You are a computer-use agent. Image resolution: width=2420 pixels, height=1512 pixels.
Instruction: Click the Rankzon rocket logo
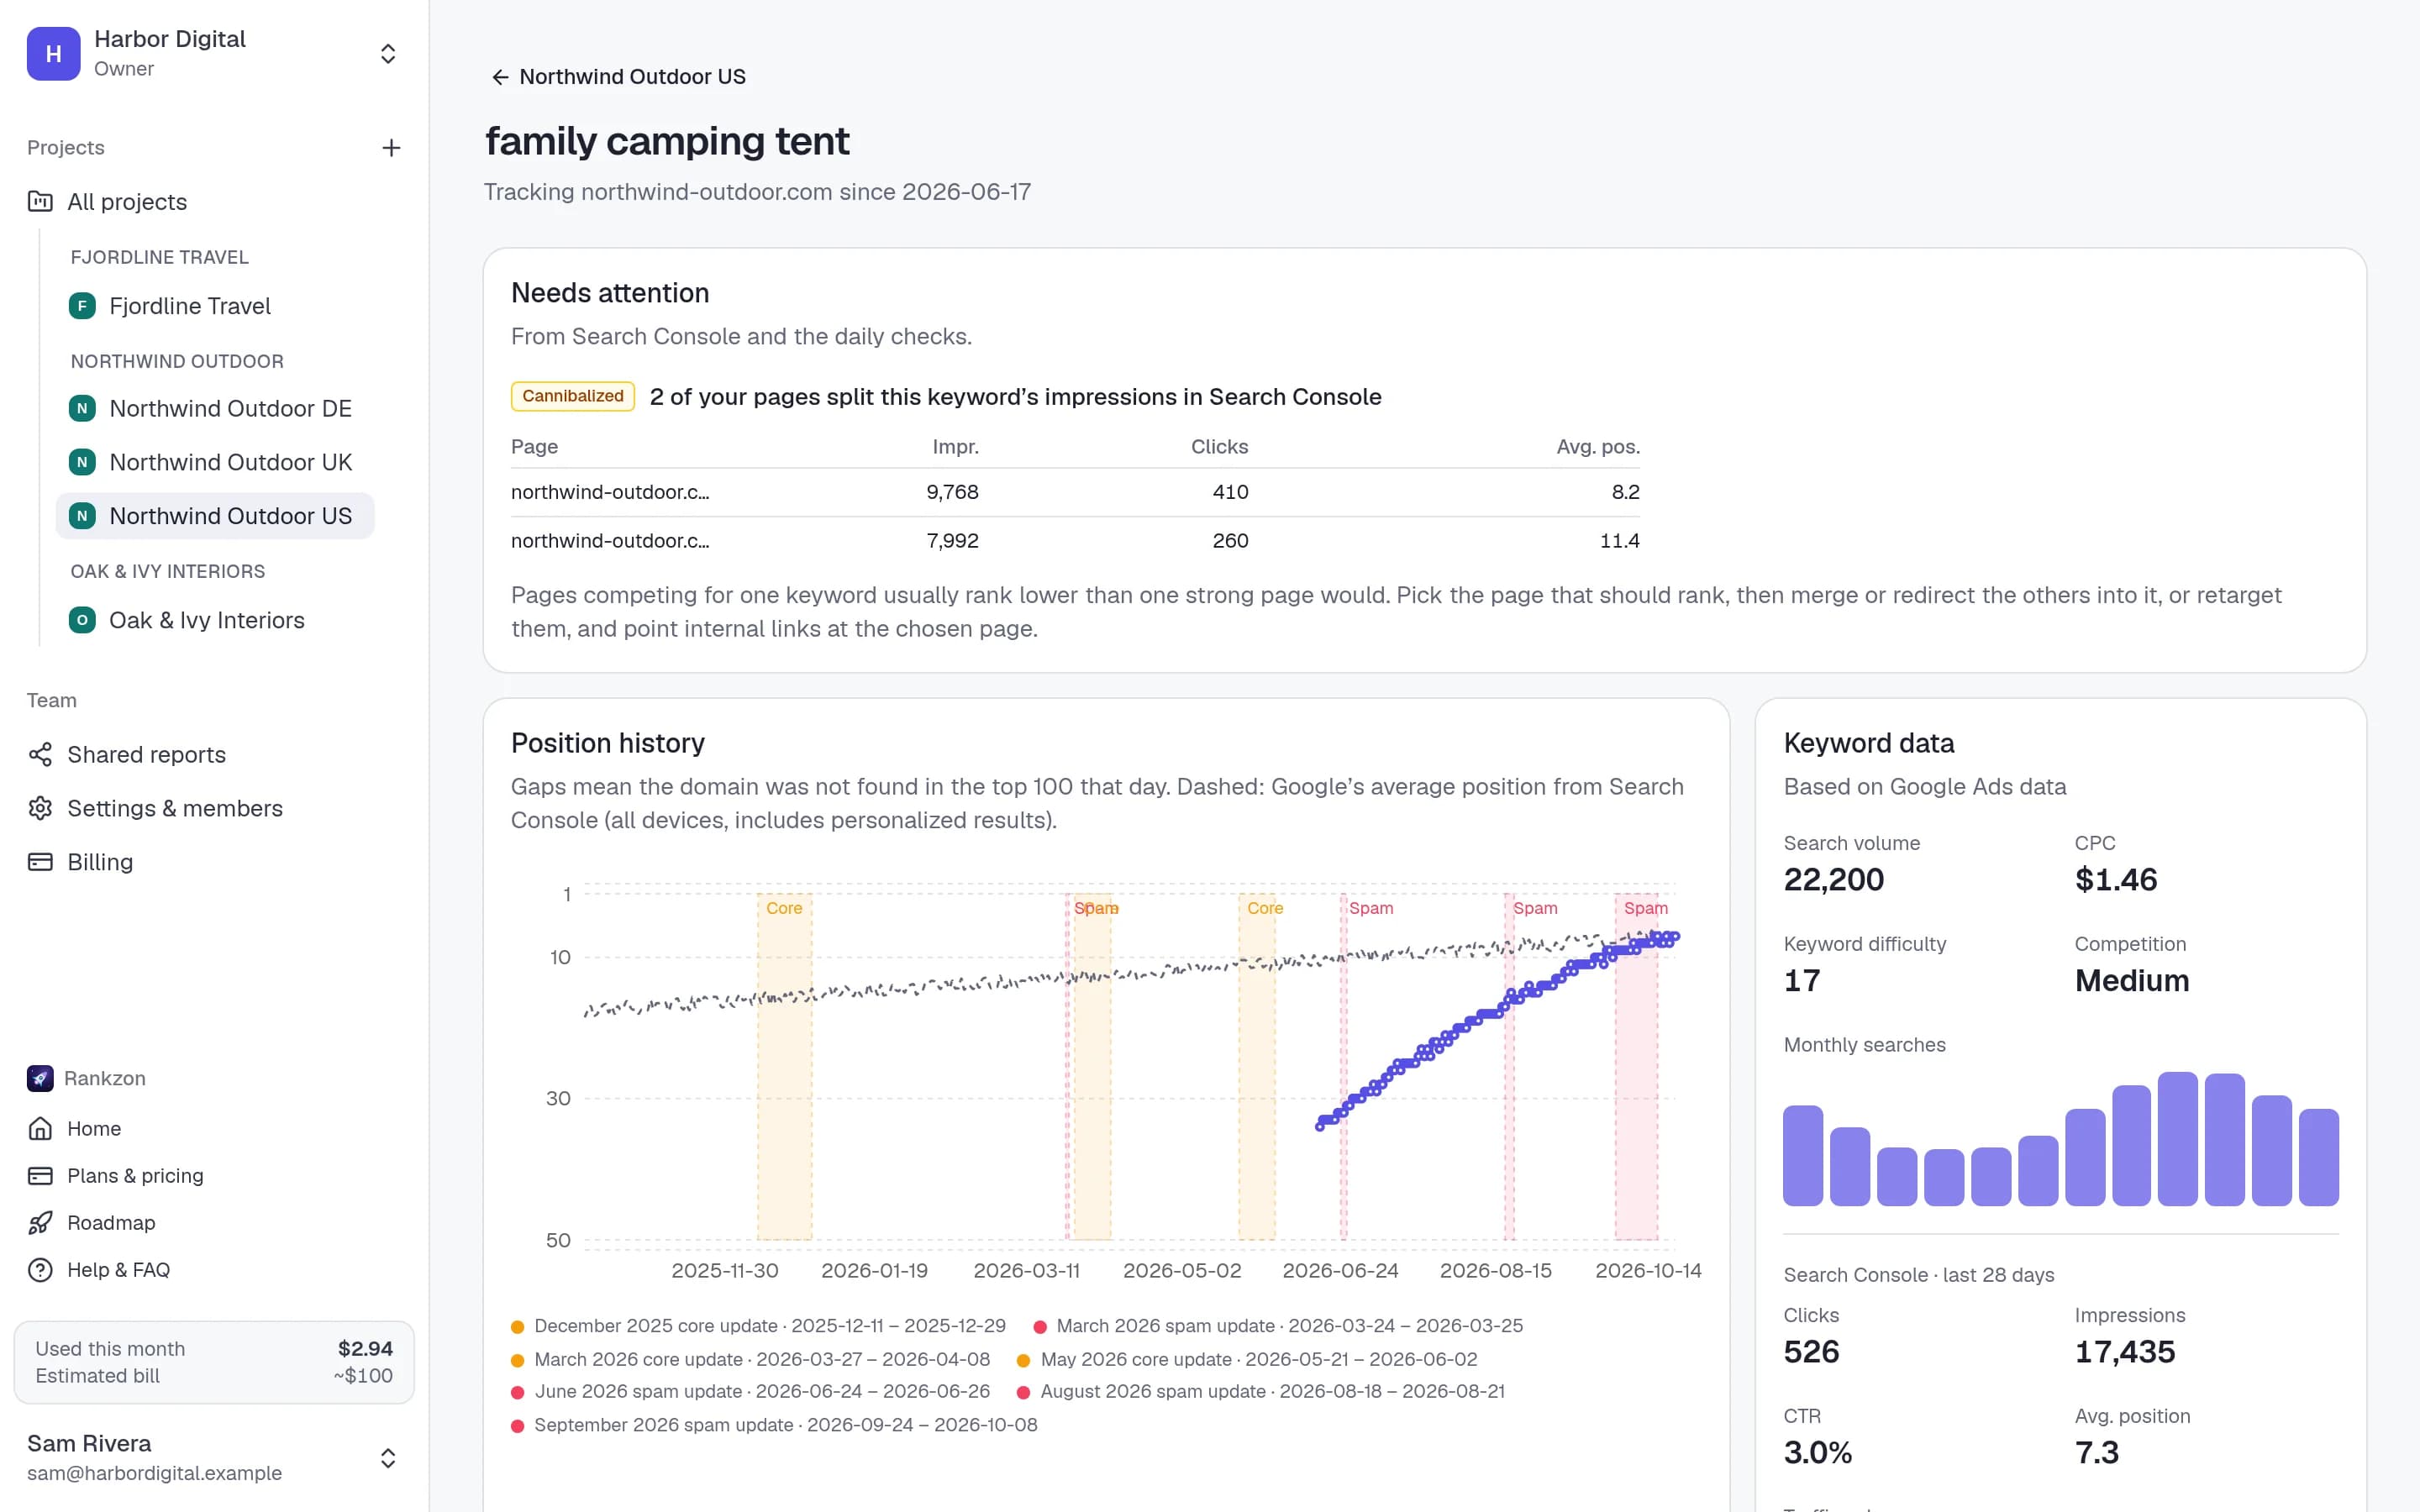pos(40,1078)
